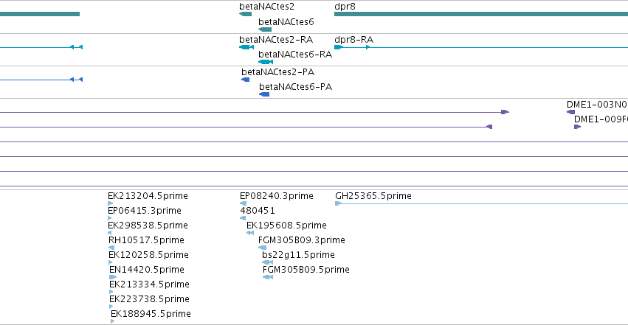Click the betaNACtes2-RA transcript glyph
628x325 pixels.
point(246,47)
